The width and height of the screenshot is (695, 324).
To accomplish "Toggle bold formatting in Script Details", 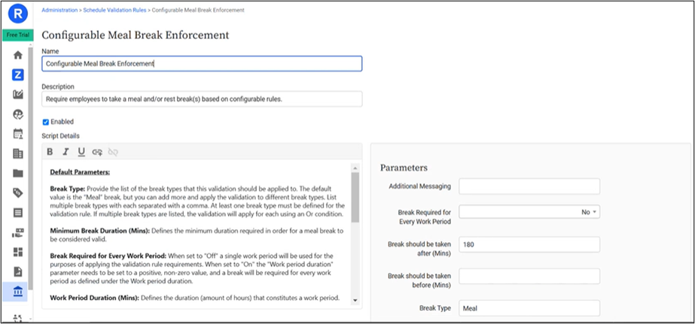I will pos(50,152).
